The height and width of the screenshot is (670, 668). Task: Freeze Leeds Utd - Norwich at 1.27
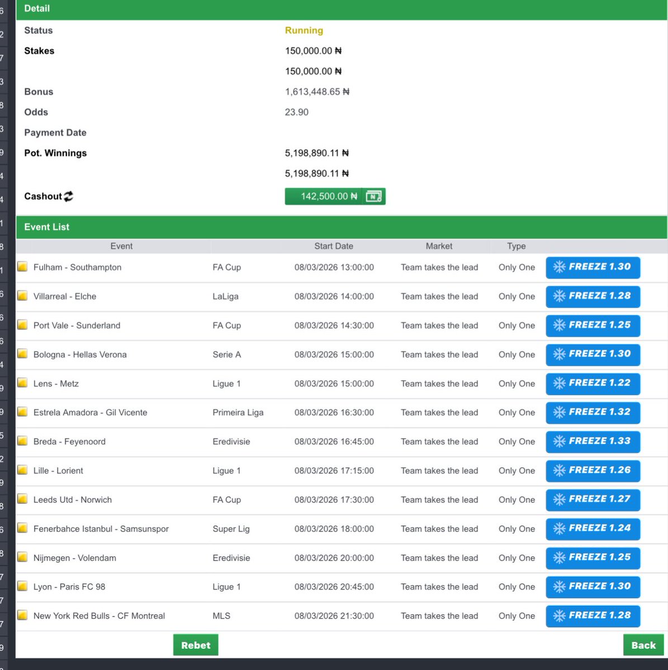pyautogui.click(x=593, y=500)
